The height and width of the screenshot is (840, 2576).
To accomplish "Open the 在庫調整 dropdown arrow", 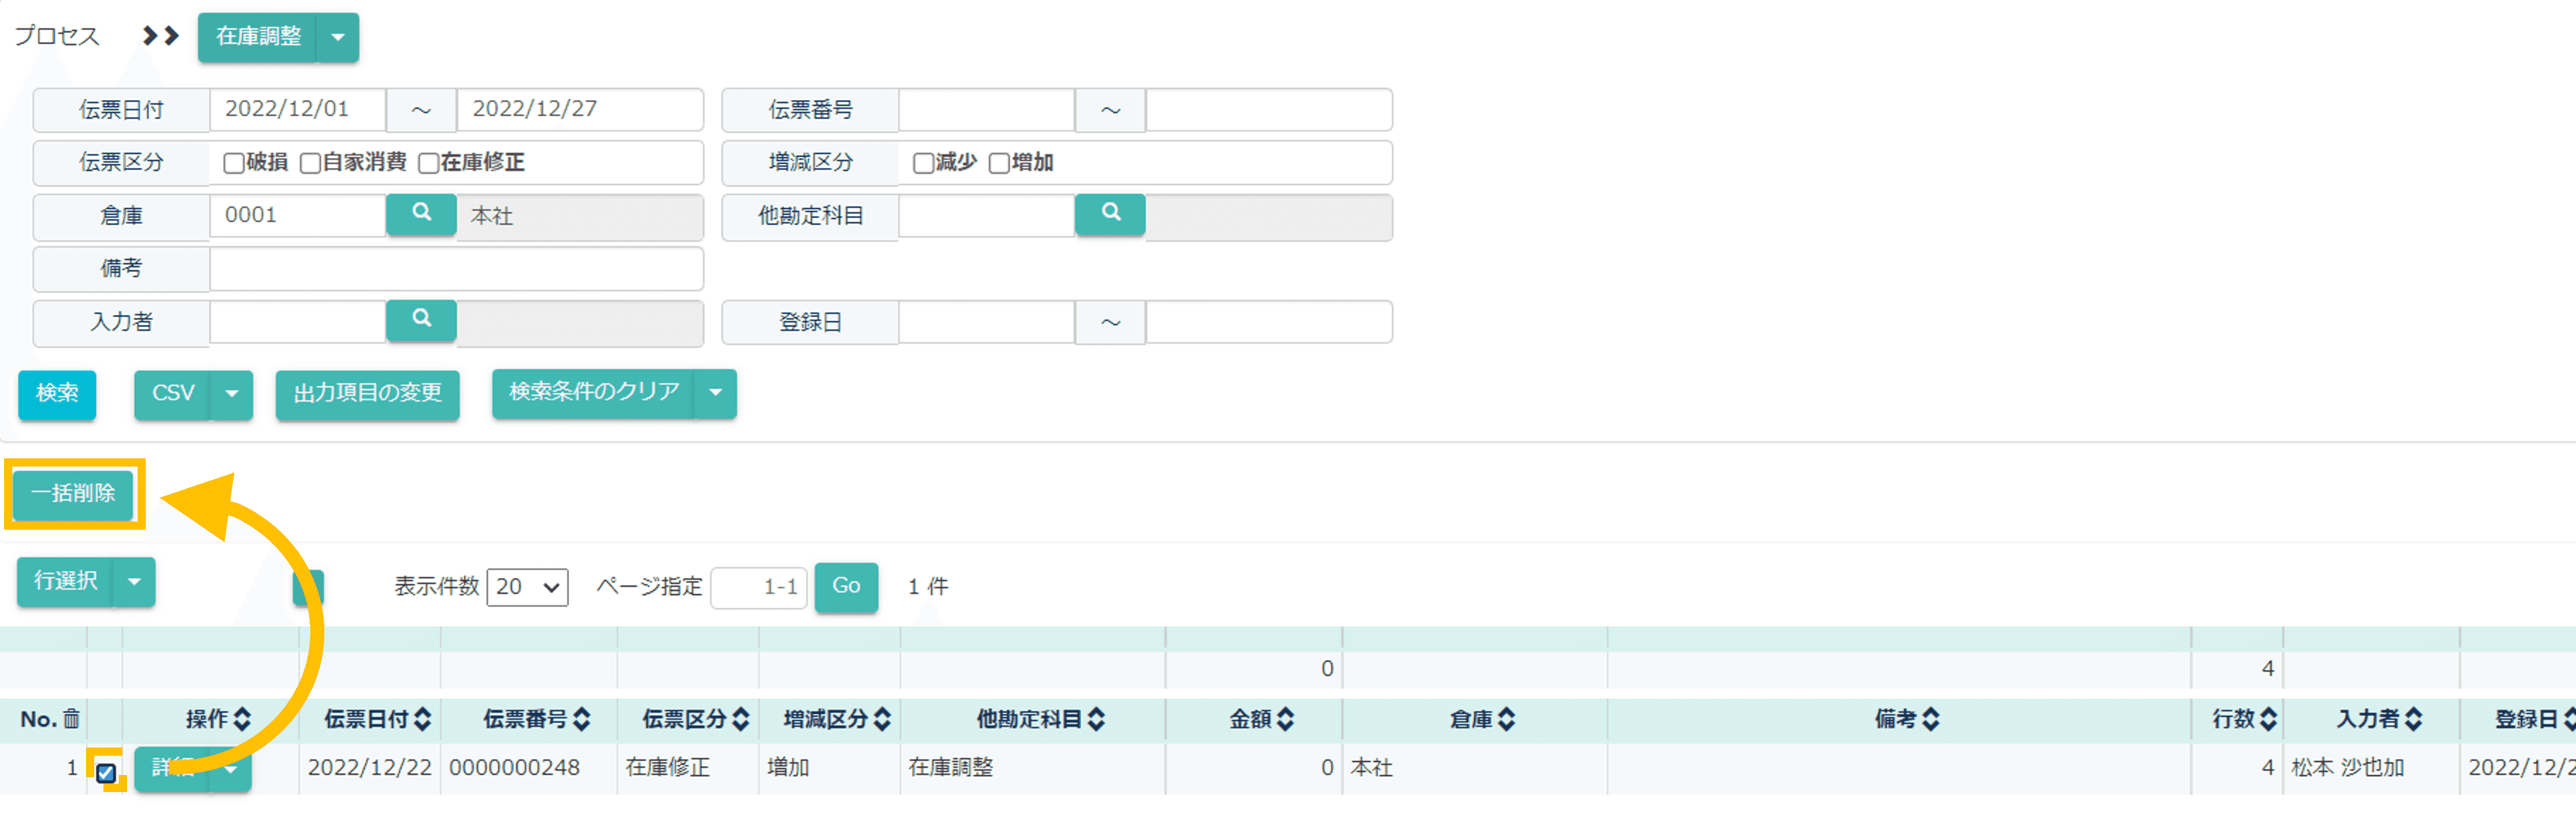I will tap(338, 37).
